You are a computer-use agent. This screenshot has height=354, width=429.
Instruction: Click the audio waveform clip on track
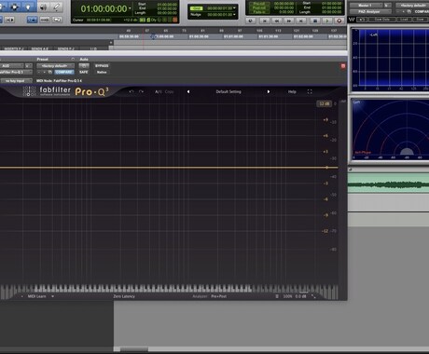[388, 184]
